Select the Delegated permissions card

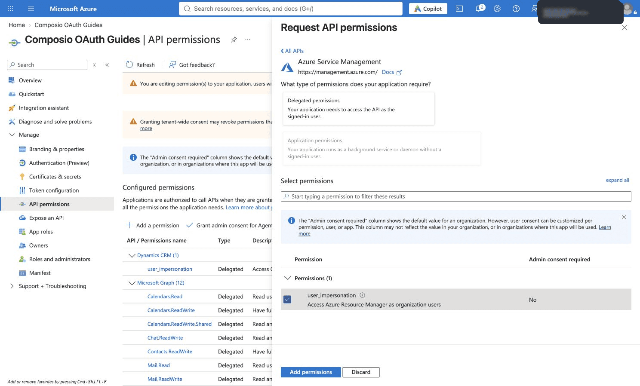[359, 108]
